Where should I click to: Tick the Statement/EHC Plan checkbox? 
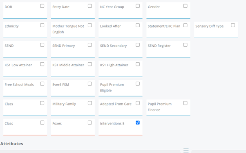[185, 25]
